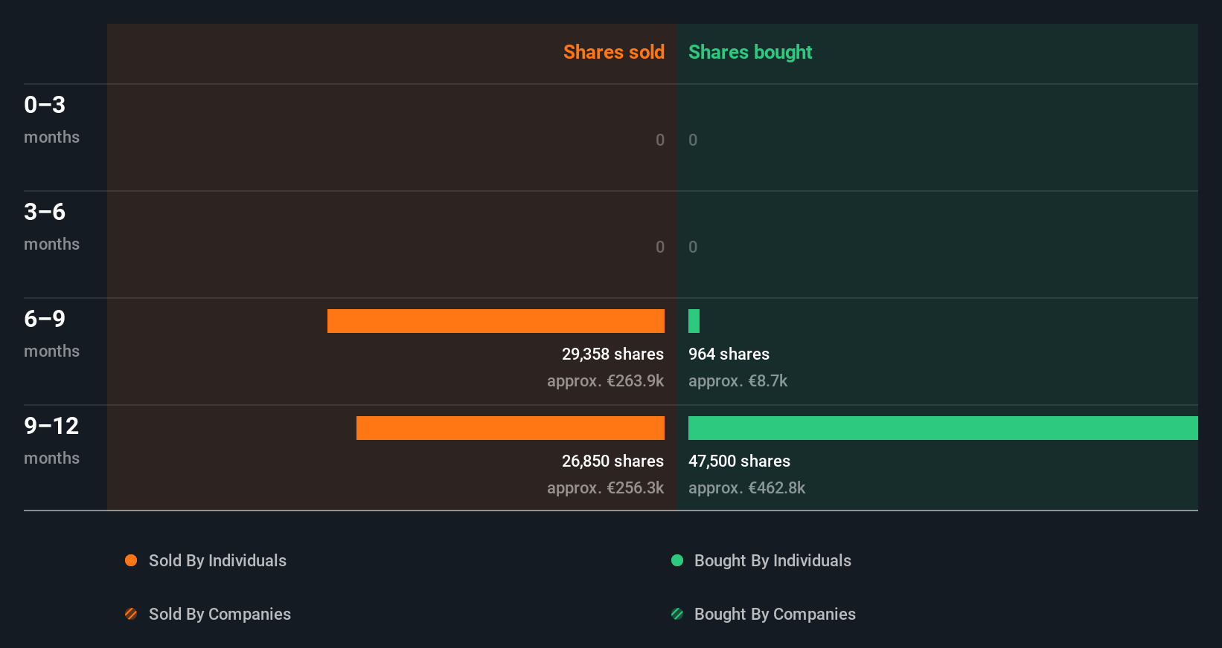Click the striped Bought By Companies legend icon

pyautogui.click(x=677, y=614)
